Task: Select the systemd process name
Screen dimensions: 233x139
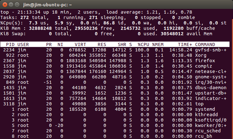Action: pyautogui.click(x=205, y=109)
